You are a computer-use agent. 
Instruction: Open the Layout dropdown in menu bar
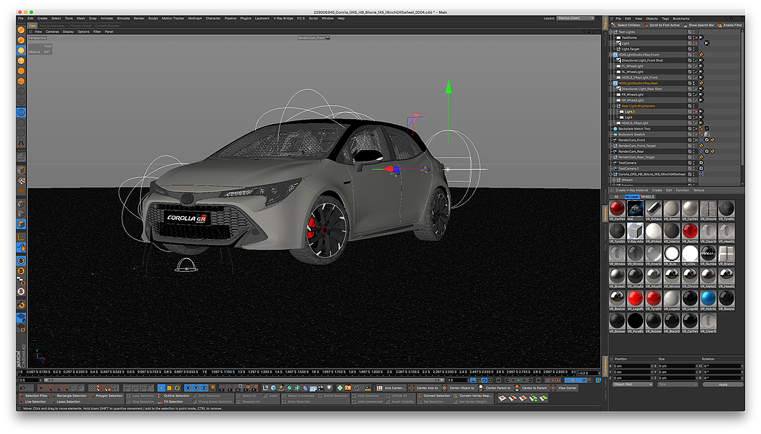click(575, 18)
